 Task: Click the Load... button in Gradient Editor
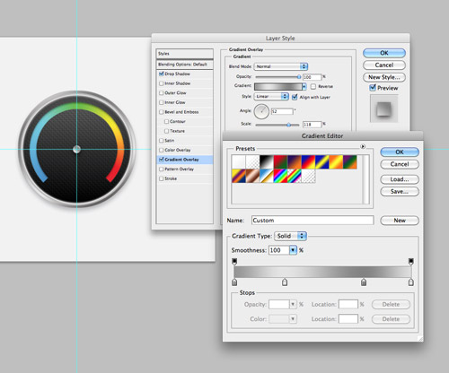(400, 179)
